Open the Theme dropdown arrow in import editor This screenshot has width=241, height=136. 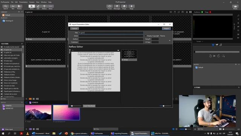(x=170, y=40)
